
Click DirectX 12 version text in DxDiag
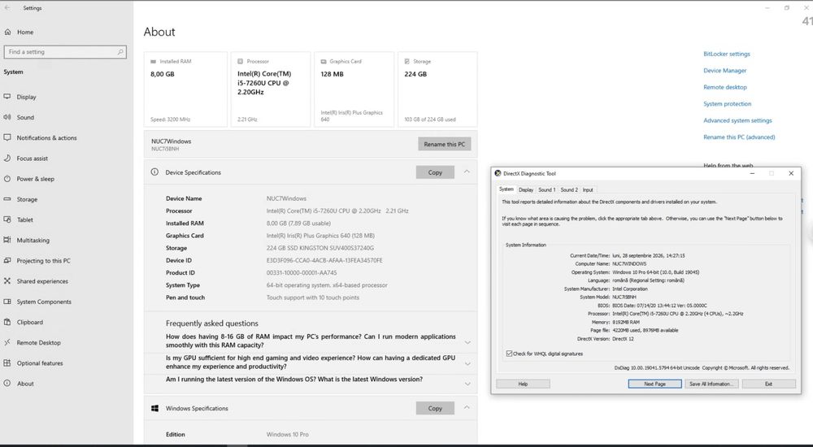point(623,339)
